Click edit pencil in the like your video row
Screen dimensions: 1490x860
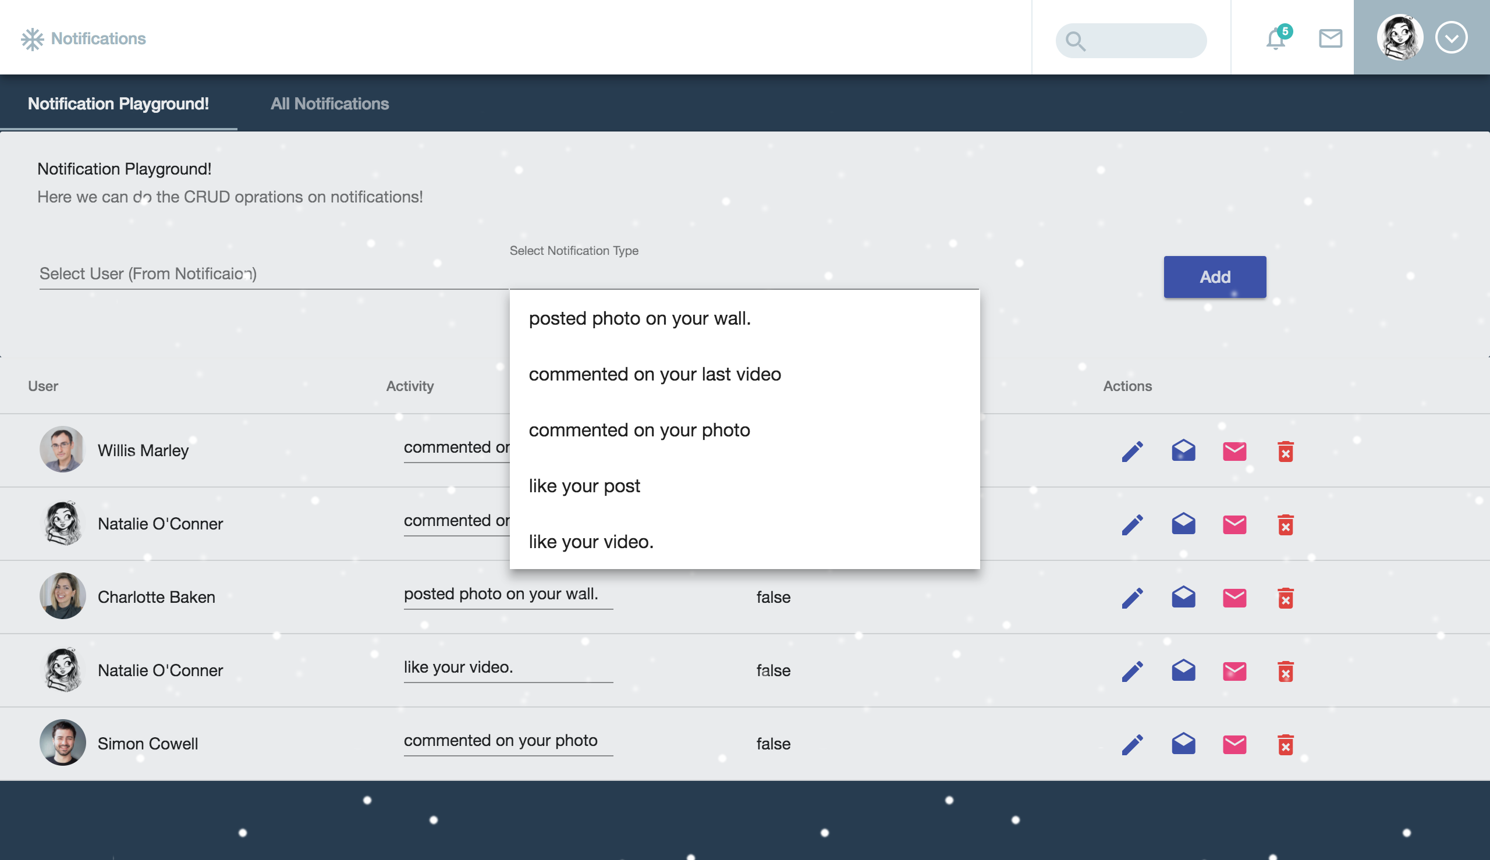(1132, 671)
